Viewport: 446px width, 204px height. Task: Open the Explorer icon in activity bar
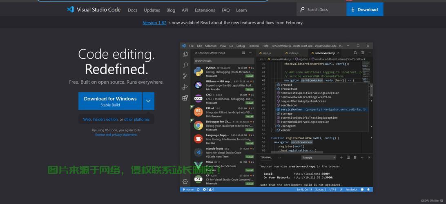click(x=185, y=54)
